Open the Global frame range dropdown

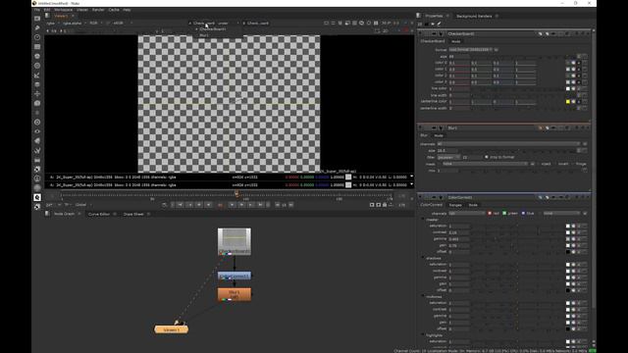pyautogui.click(x=82, y=205)
